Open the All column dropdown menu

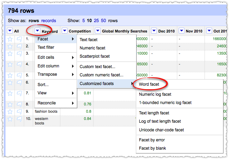[10, 31]
